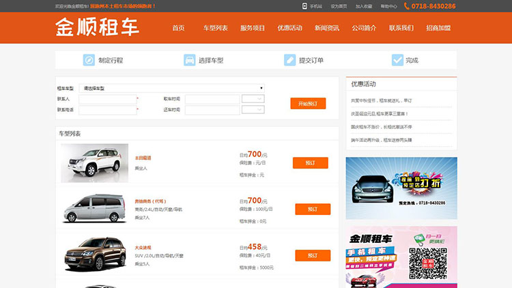Image resolution: width=512 pixels, height=288 pixels.
Task: Click the 提交订单 pencil step icon
Action: click(289, 60)
